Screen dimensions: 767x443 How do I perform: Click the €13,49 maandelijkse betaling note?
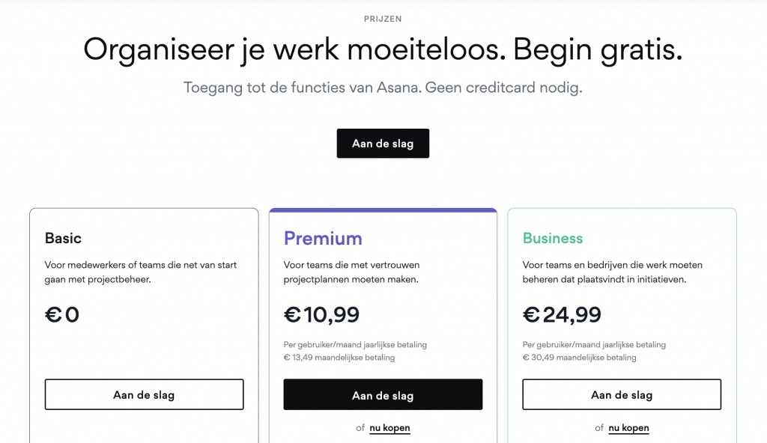click(x=339, y=358)
